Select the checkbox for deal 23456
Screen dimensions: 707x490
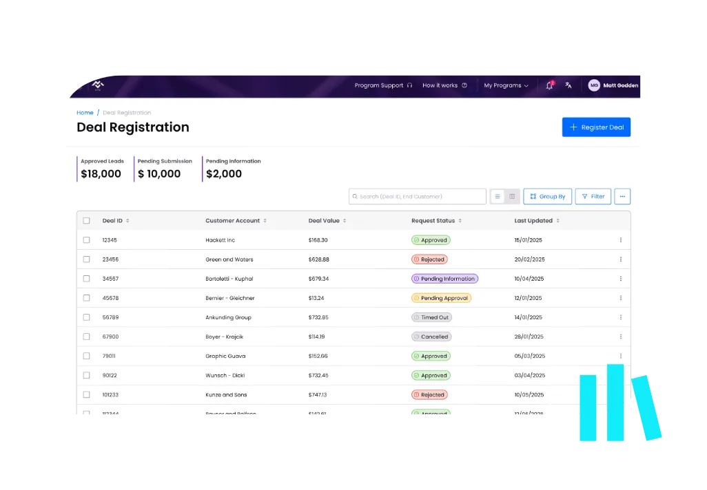[x=86, y=259]
